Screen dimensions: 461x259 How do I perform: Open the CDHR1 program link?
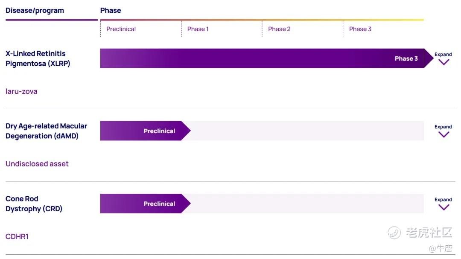point(17,236)
